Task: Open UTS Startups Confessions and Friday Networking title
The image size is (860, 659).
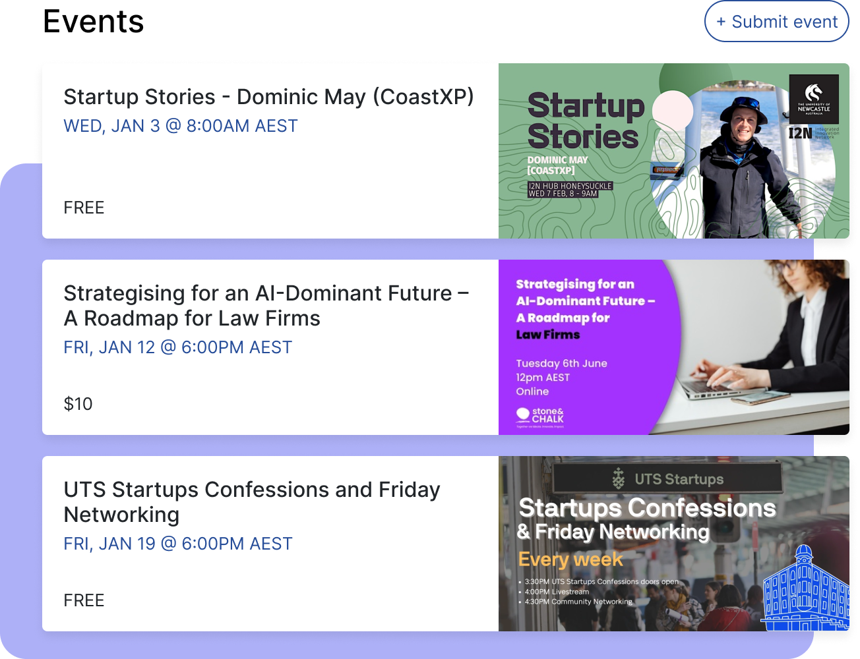Action: click(251, 502)
